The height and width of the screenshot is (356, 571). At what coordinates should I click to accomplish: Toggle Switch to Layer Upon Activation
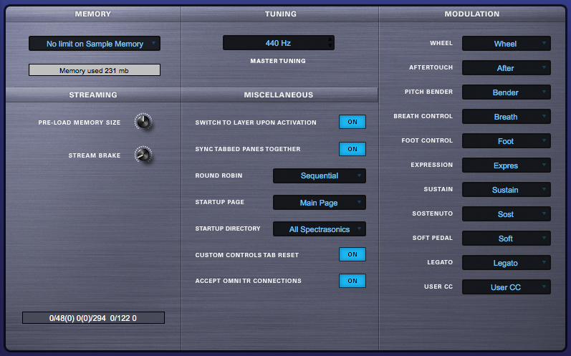[352, 122]
